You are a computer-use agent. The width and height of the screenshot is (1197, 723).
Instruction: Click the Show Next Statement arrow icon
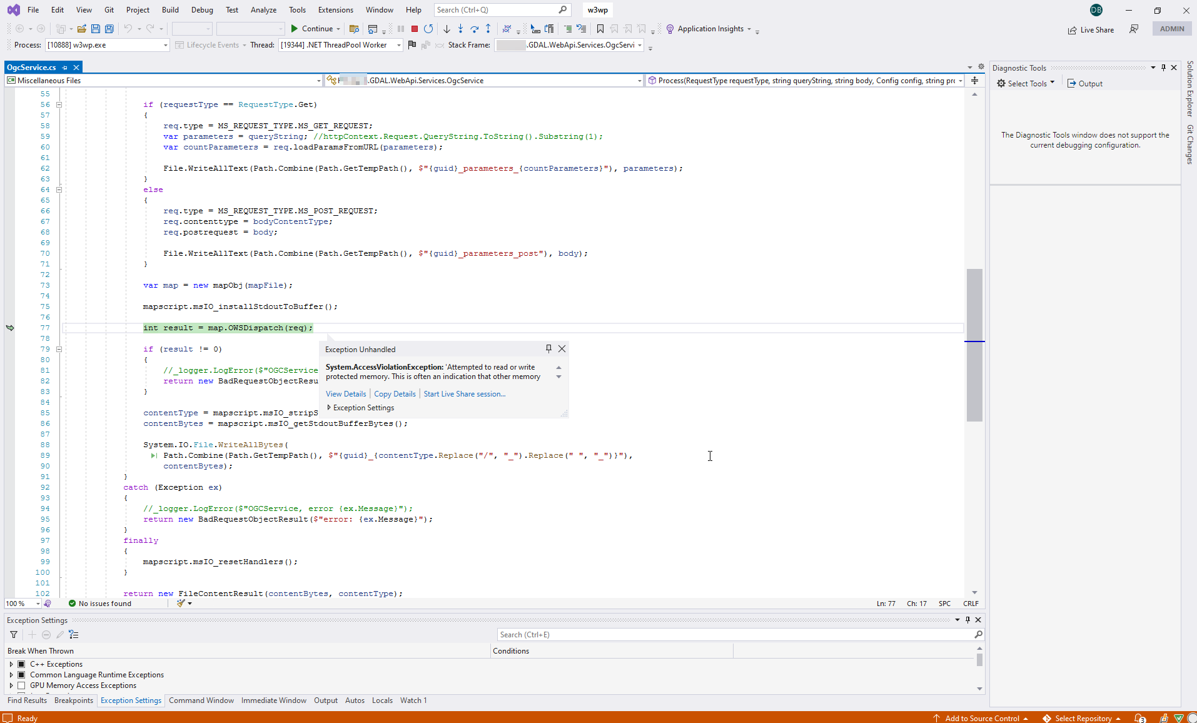click(447, 29)
